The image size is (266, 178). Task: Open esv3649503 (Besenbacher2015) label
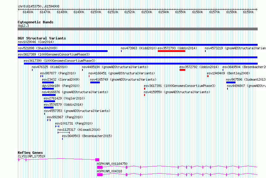click(x=87, y=136)
